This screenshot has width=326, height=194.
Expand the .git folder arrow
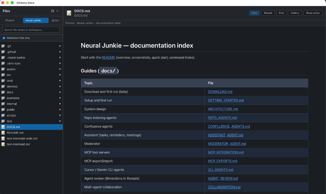click(x=60, y=46)
